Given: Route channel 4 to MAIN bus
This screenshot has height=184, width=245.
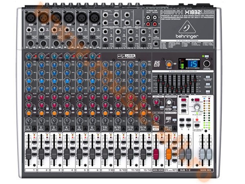Looking at the screenshot, I should tap(73, 154).
